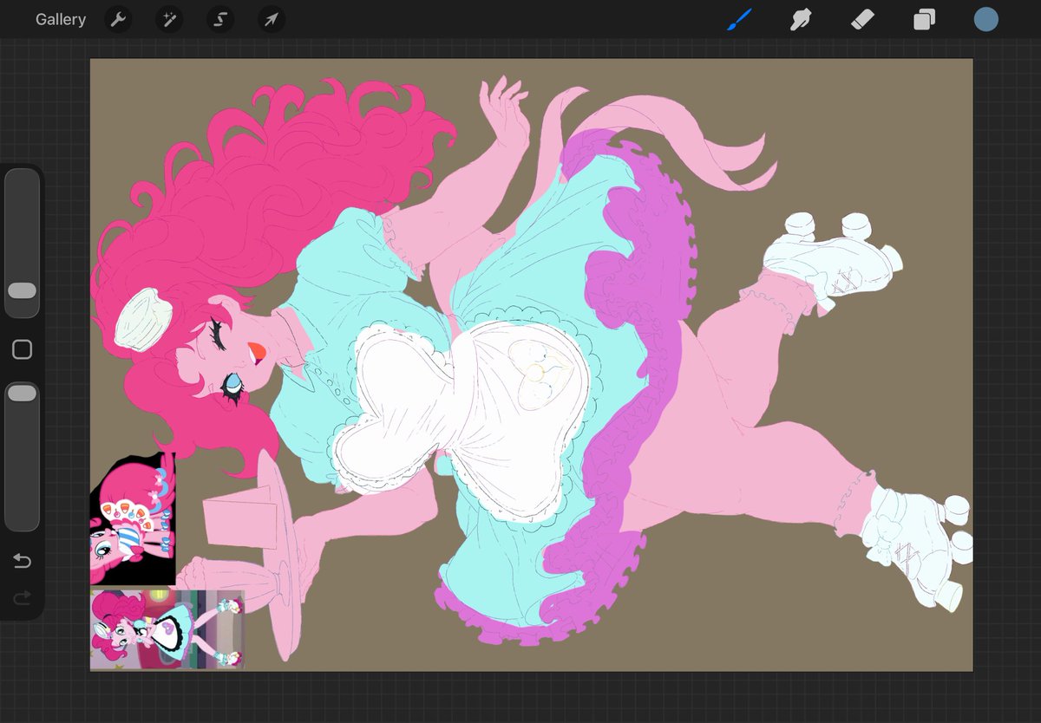
Task: Activate the Transform arrow tool
Action: (272, 19)
